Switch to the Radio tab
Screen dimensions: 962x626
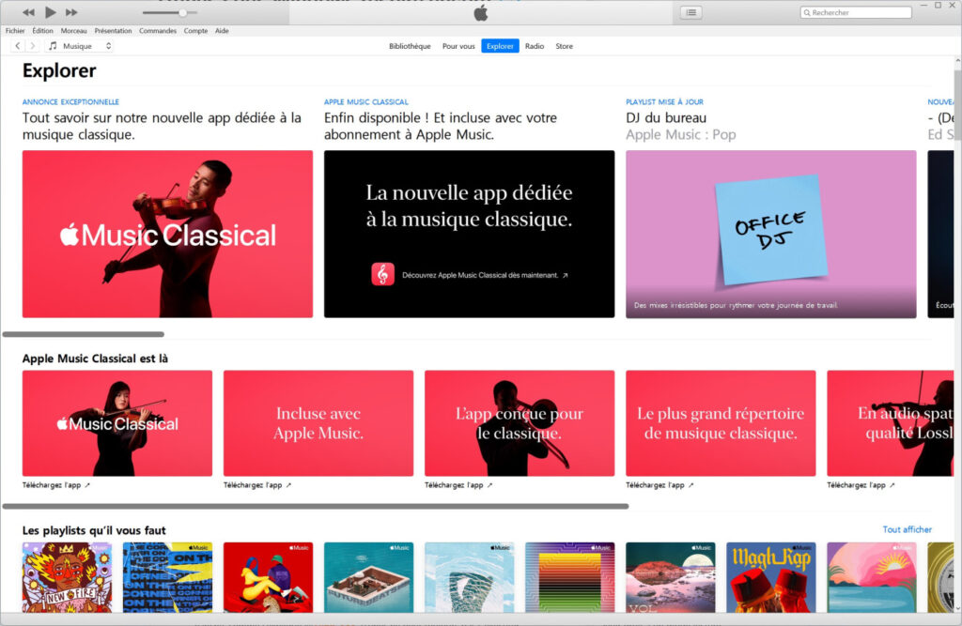[535, 46]
